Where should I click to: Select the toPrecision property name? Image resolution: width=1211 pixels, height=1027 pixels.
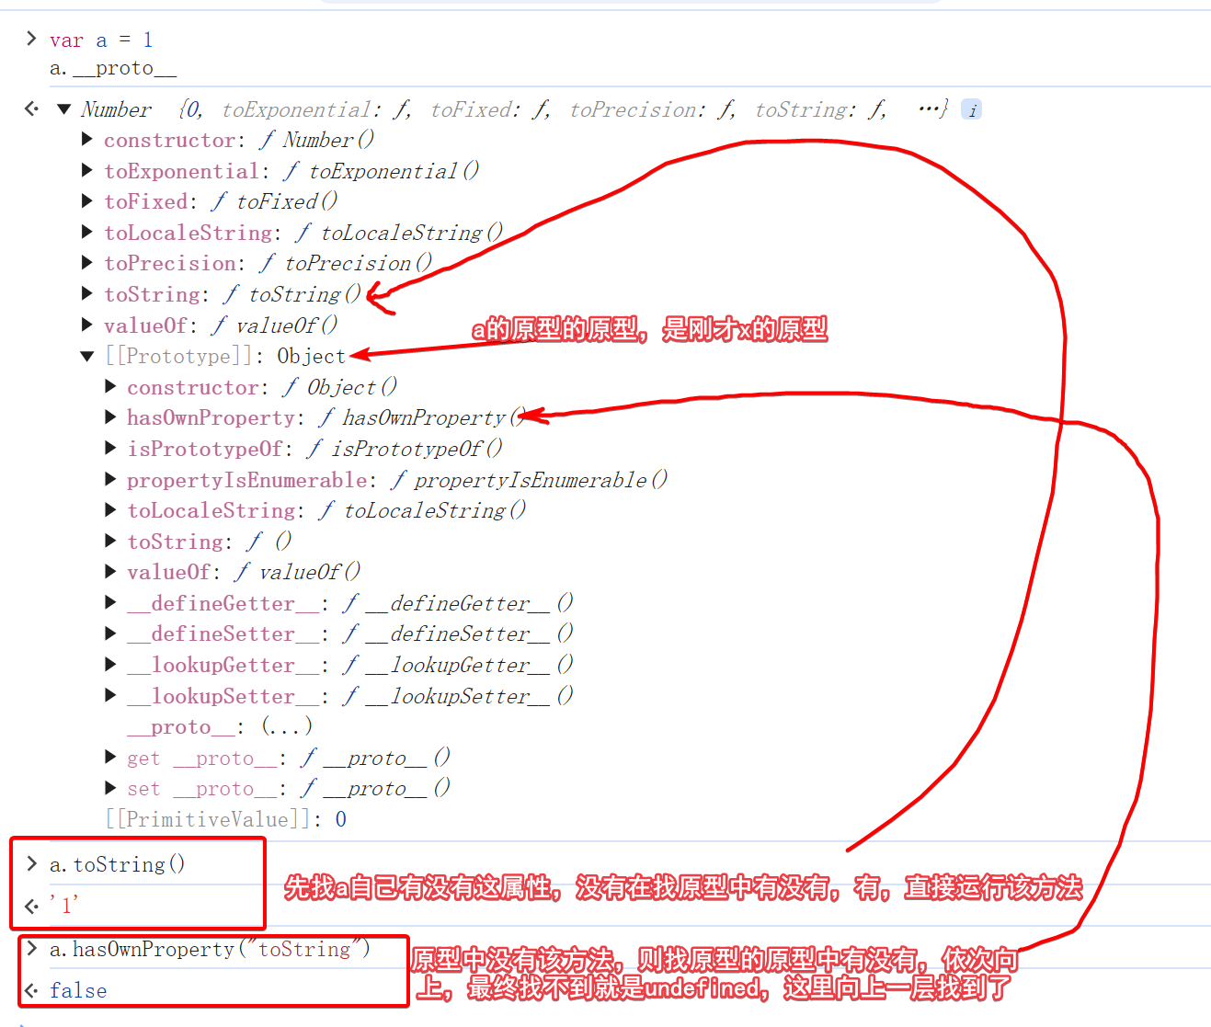pyautogui.click(x=169, y=263)
